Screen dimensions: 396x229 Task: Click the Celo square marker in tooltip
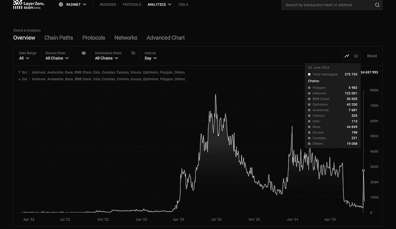(309, 121)
